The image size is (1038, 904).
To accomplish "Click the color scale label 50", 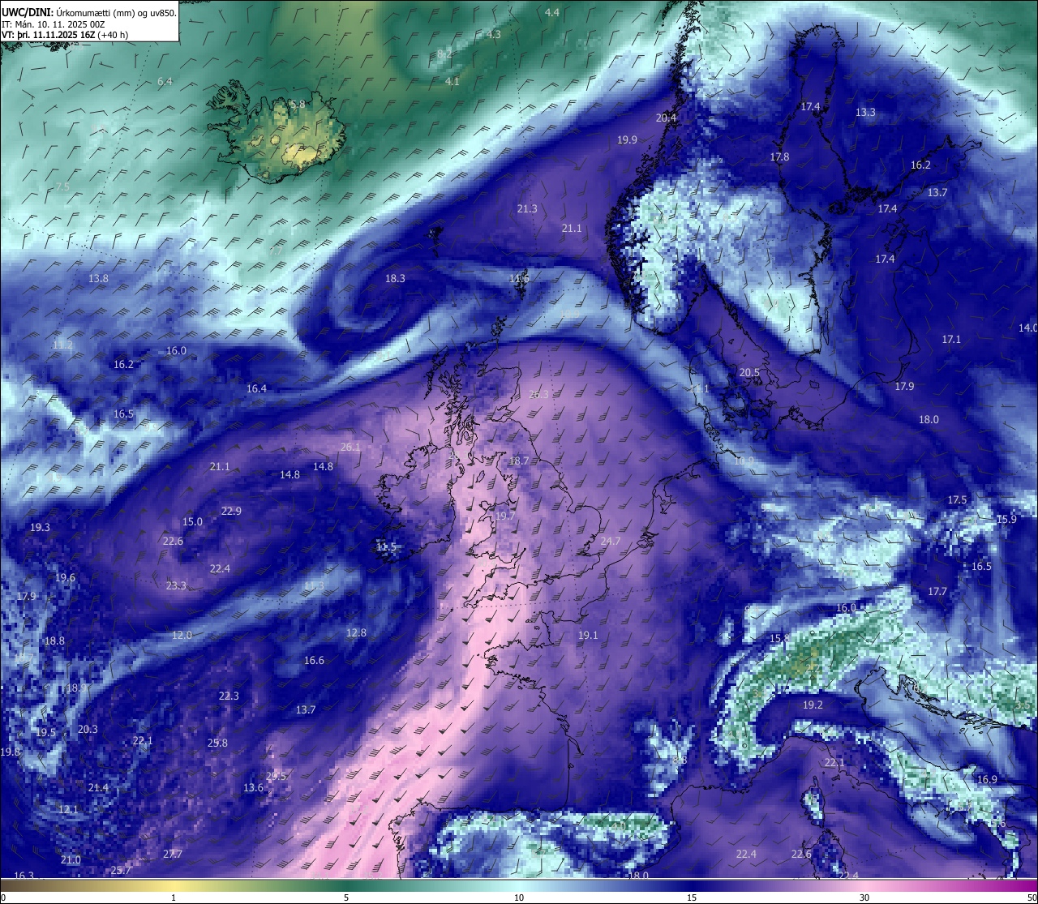I will point(1032,897).
